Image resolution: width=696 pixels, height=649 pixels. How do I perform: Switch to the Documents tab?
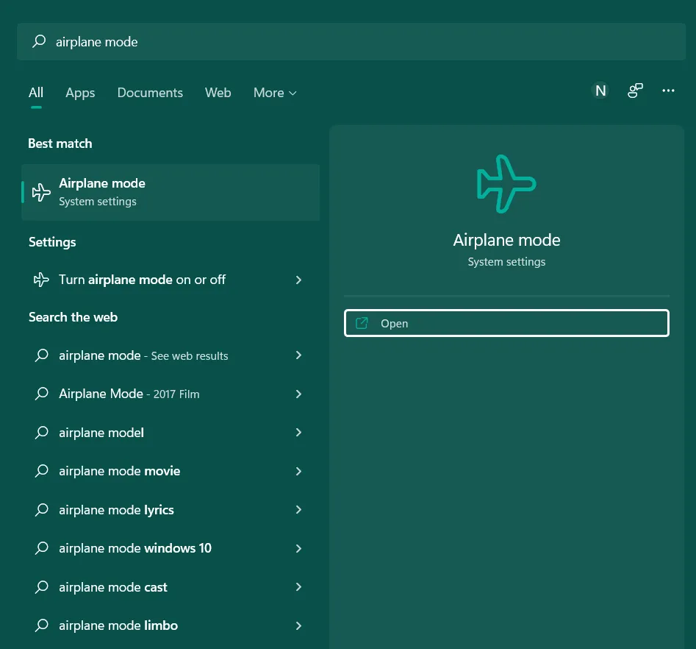pos(150,93)
